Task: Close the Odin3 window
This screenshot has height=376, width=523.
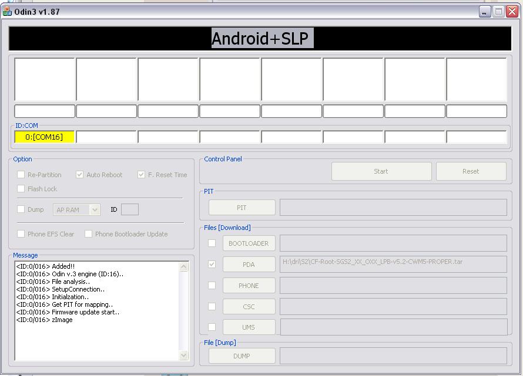Action: pyautogui.click(x=512, y=12)
